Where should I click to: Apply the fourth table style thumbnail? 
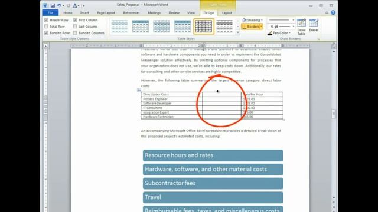183,26
